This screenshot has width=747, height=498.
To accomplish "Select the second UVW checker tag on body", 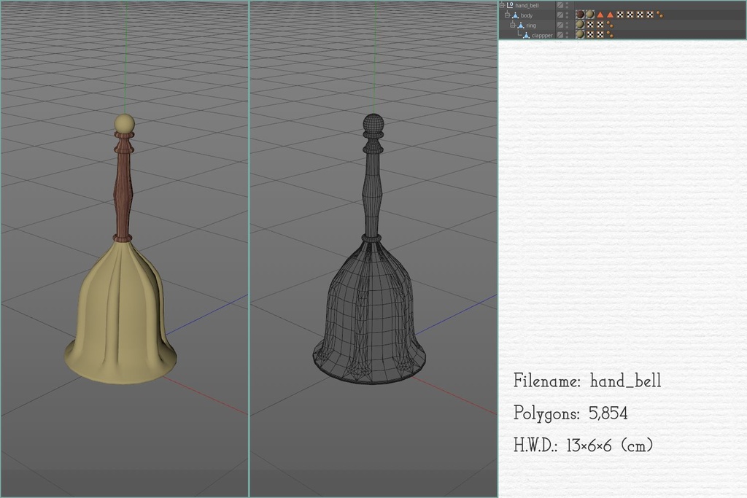I will click(630, 15).
